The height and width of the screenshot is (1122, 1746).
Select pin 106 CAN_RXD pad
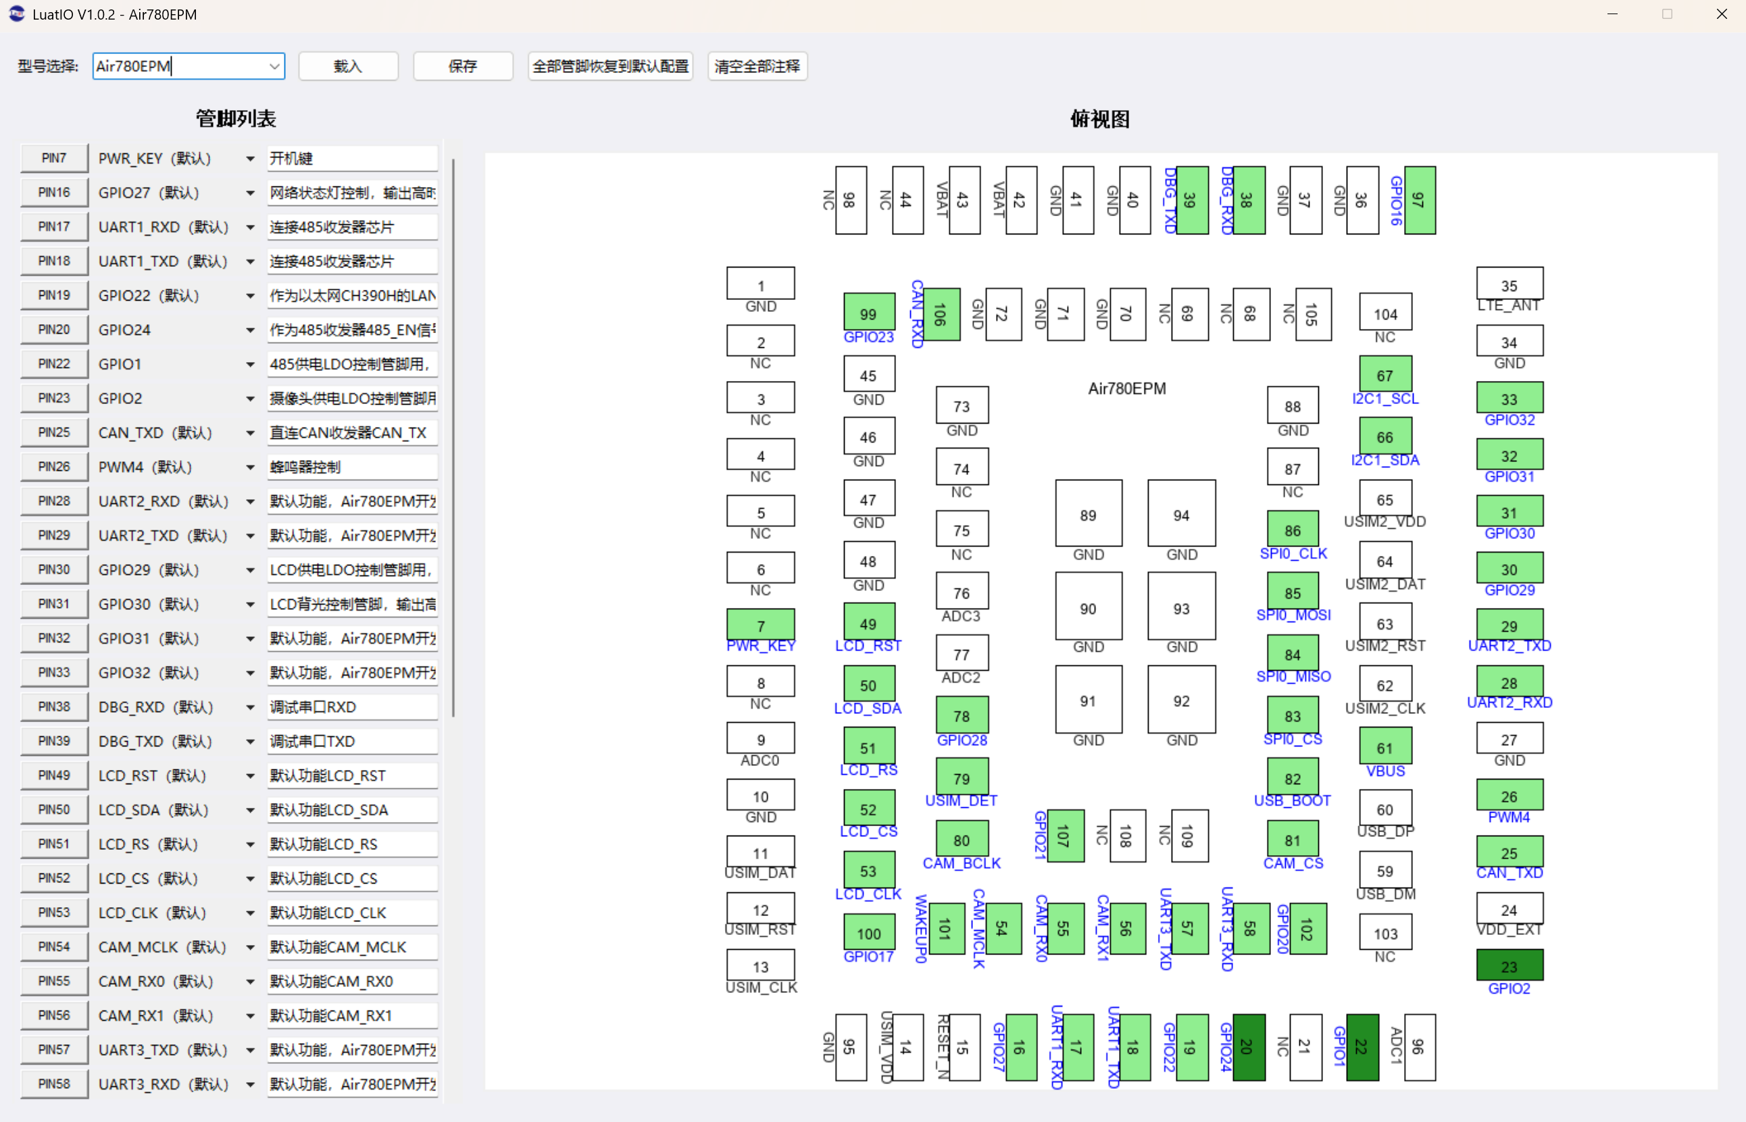[941, 314]
